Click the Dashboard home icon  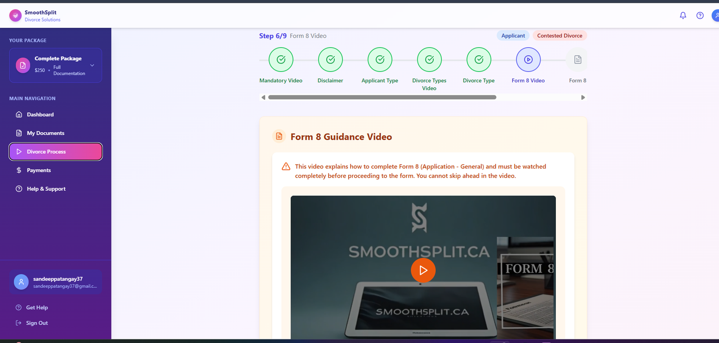tap(19, 115)
